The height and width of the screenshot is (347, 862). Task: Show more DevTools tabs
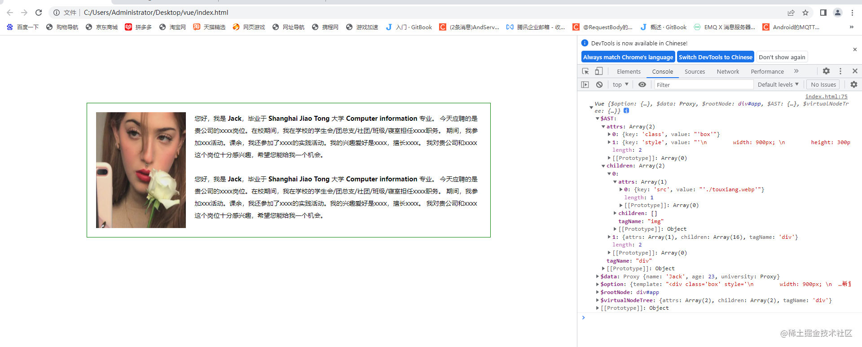point(796,71)
